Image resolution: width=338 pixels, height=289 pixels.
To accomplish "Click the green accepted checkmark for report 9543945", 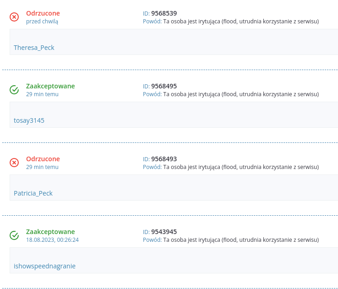I will point(14,235).
